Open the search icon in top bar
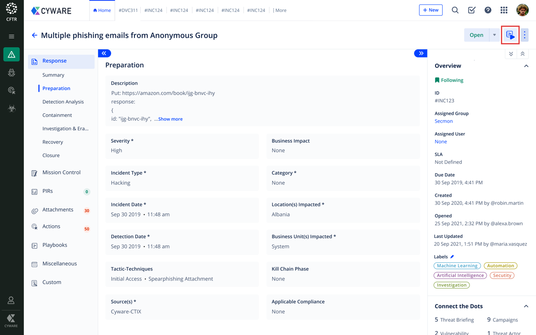Viewport: 536px width, 335px height. click(x=455, y=10)
